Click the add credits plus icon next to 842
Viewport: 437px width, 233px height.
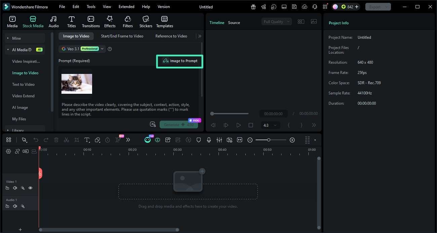pos(357,7)
